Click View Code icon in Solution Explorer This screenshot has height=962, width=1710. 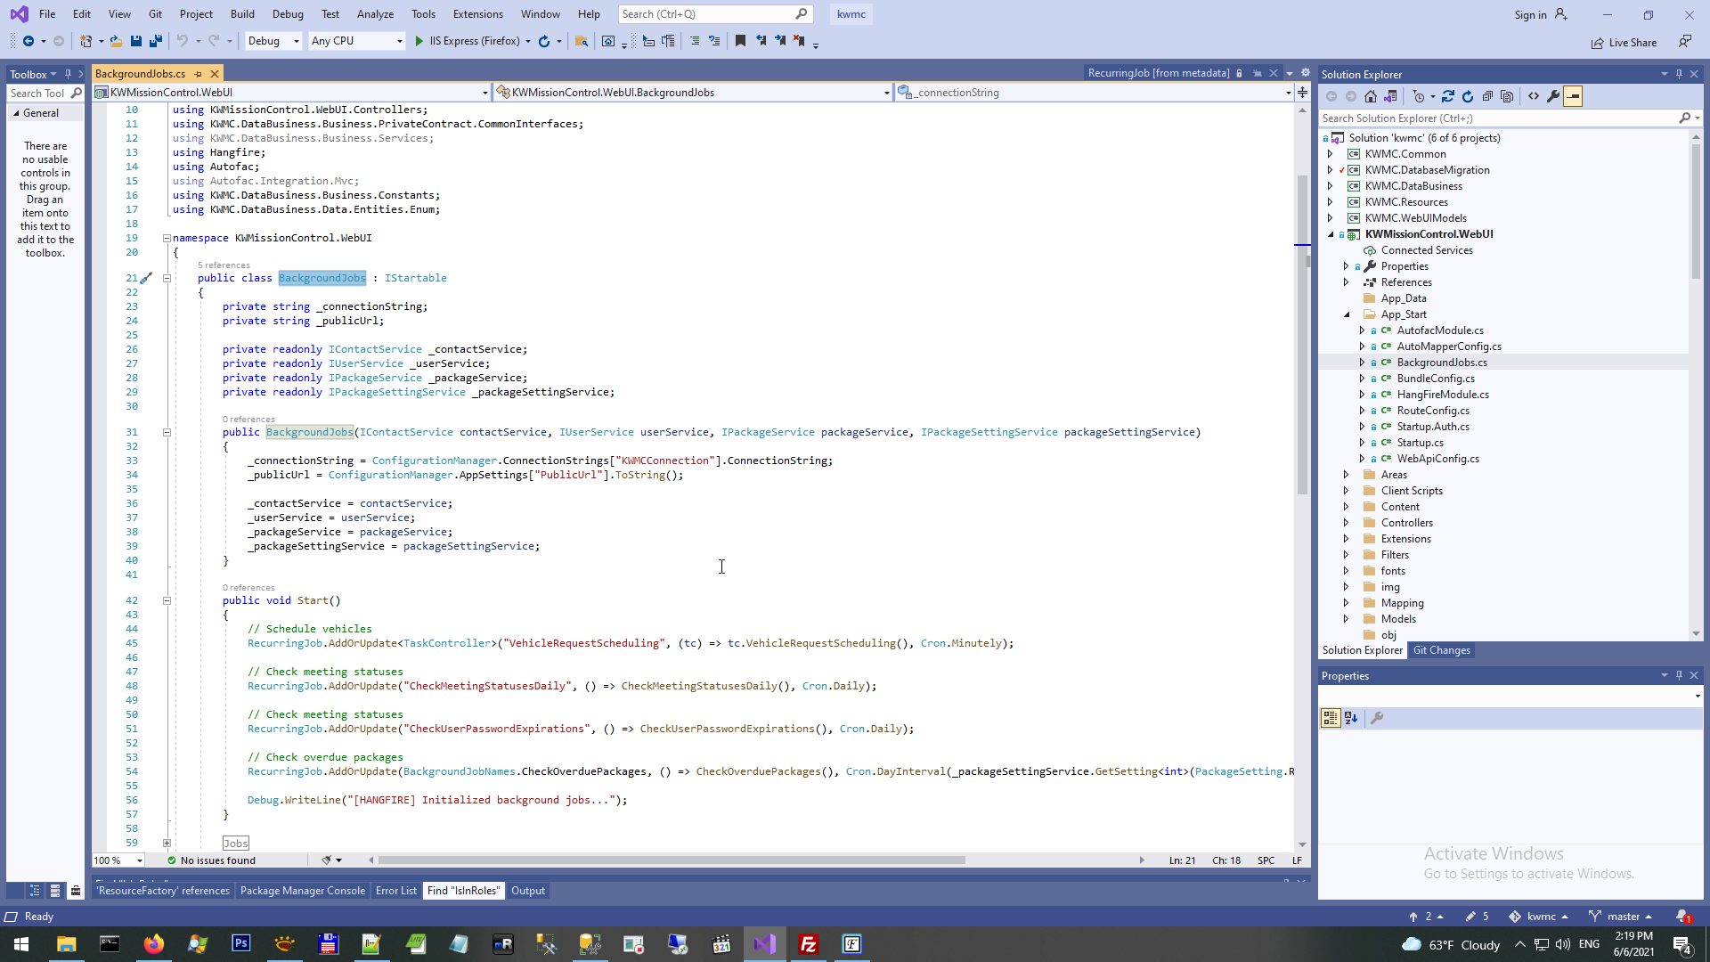[x=1534, y=96]
